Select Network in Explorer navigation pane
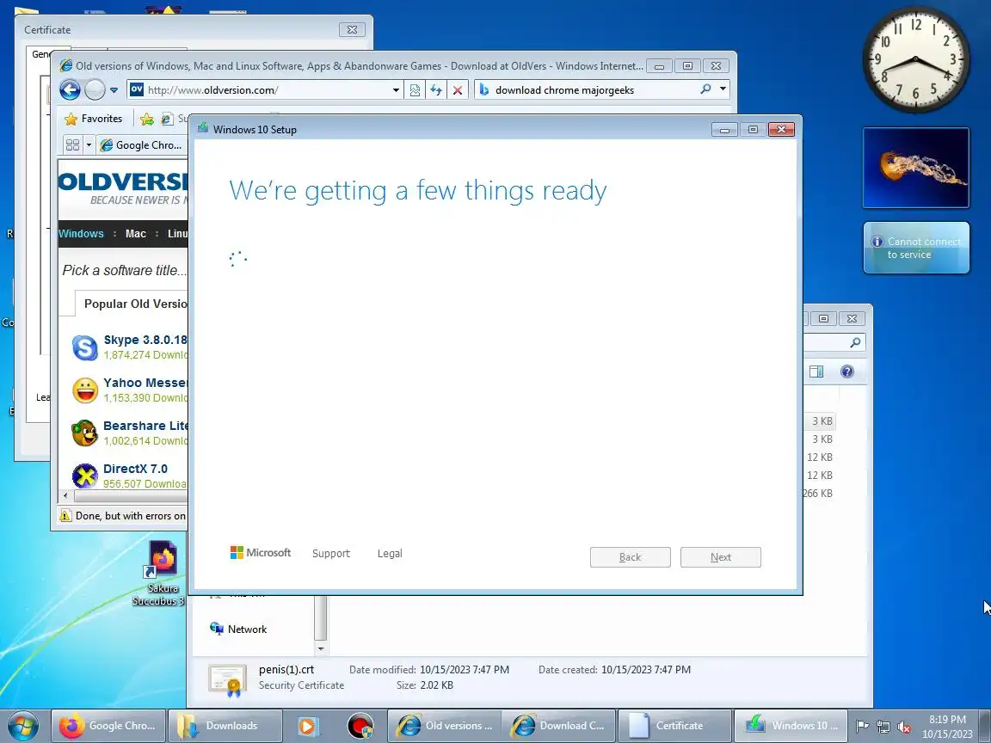This screenshot has width=991, height=743. pyautogui.click(x=247, y=629)
